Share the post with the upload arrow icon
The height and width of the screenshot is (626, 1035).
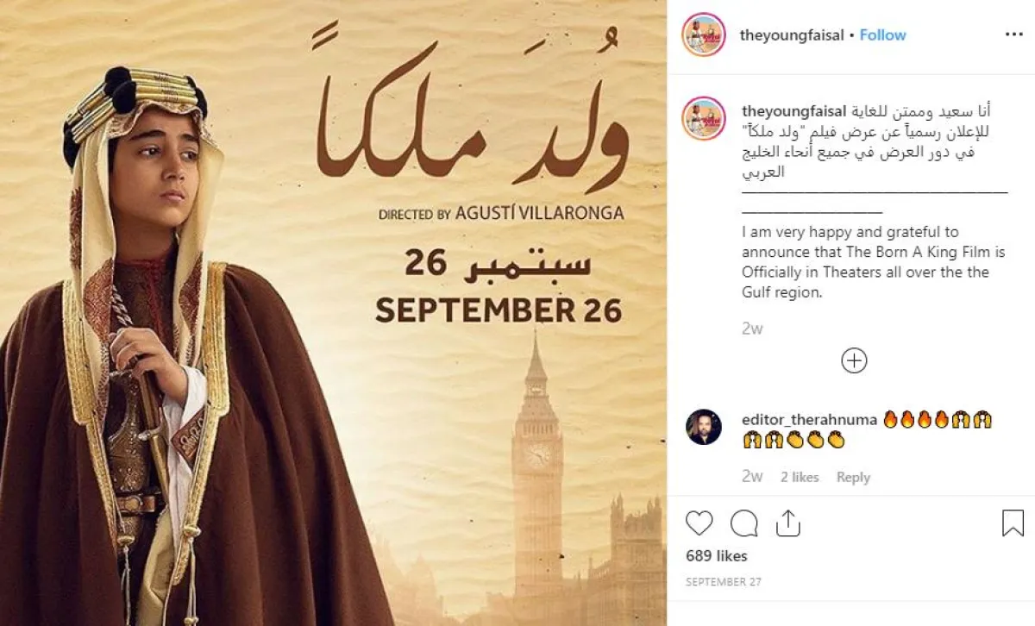click(787, 523)
